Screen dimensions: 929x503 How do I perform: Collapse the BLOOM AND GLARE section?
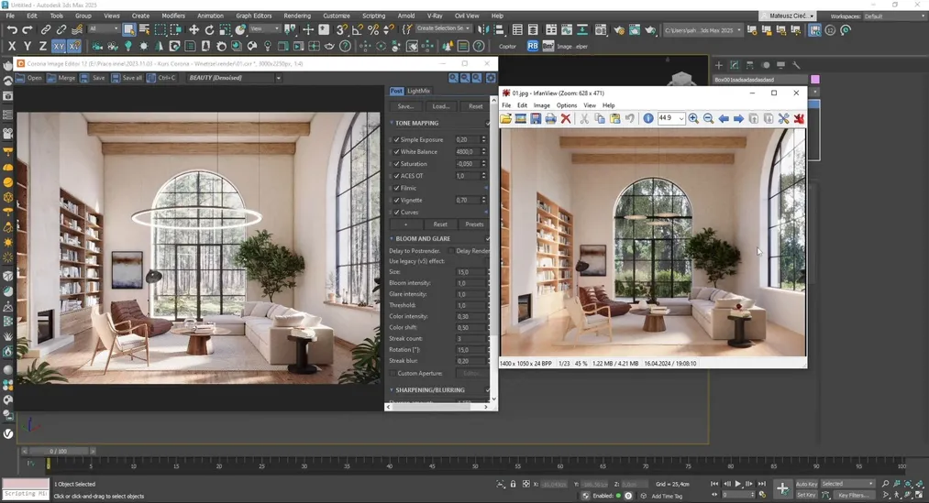point(422,238)
